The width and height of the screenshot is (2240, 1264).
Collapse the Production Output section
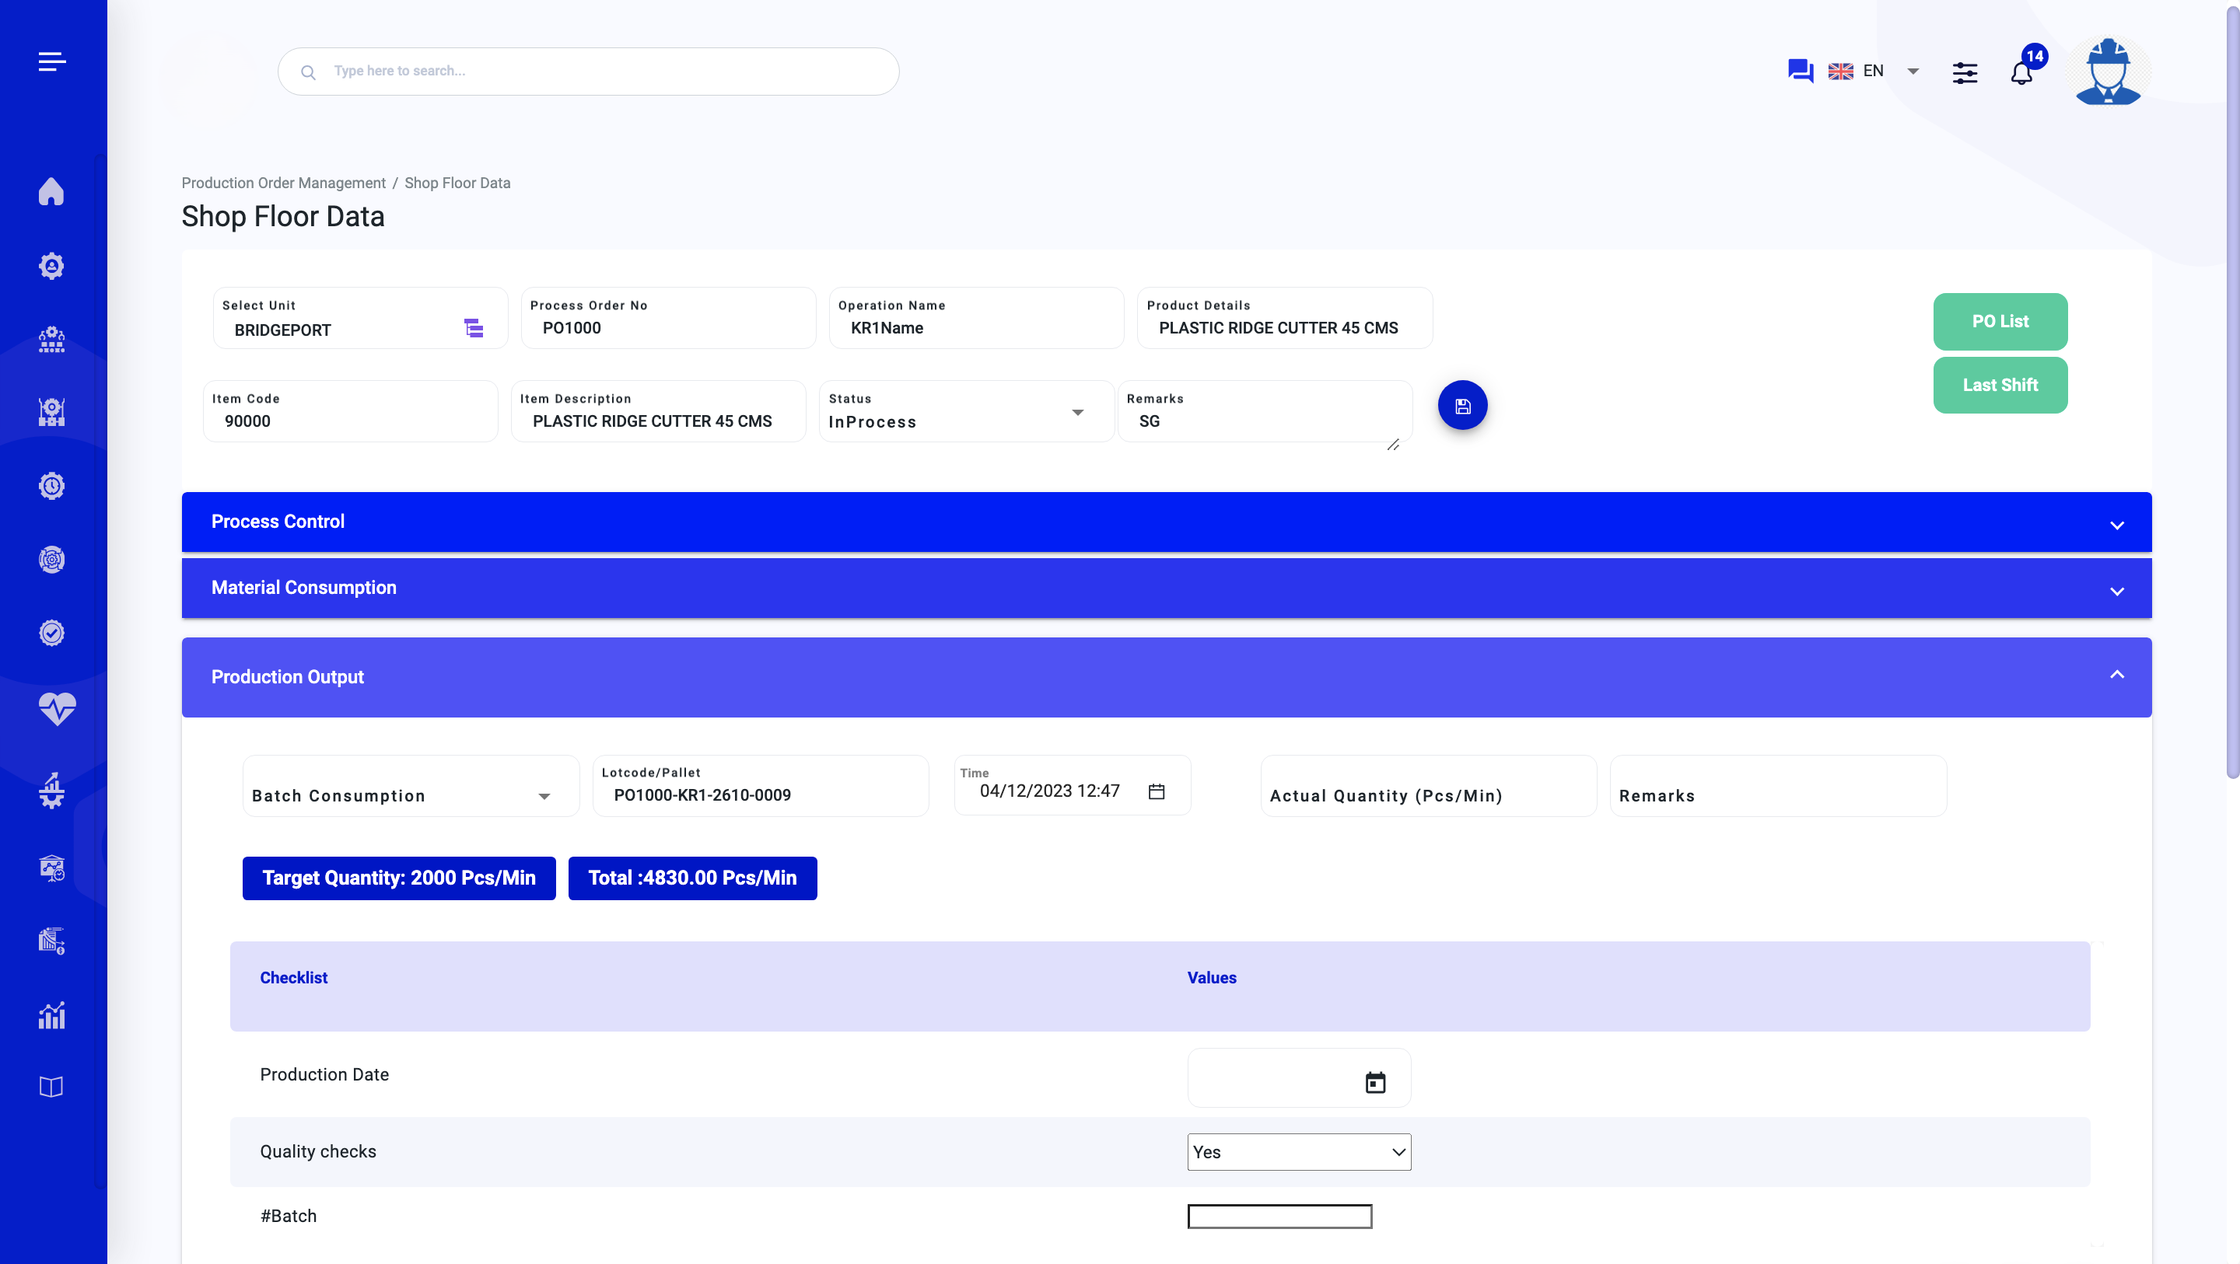(1166, 676)
